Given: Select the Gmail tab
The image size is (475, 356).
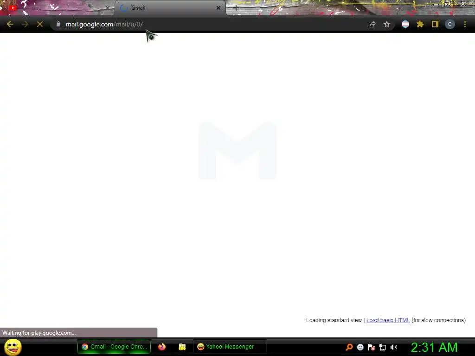Looking at the screenshot, I should (x=170, y=8).
